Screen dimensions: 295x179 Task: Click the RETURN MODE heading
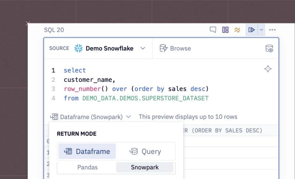point(77,134)
